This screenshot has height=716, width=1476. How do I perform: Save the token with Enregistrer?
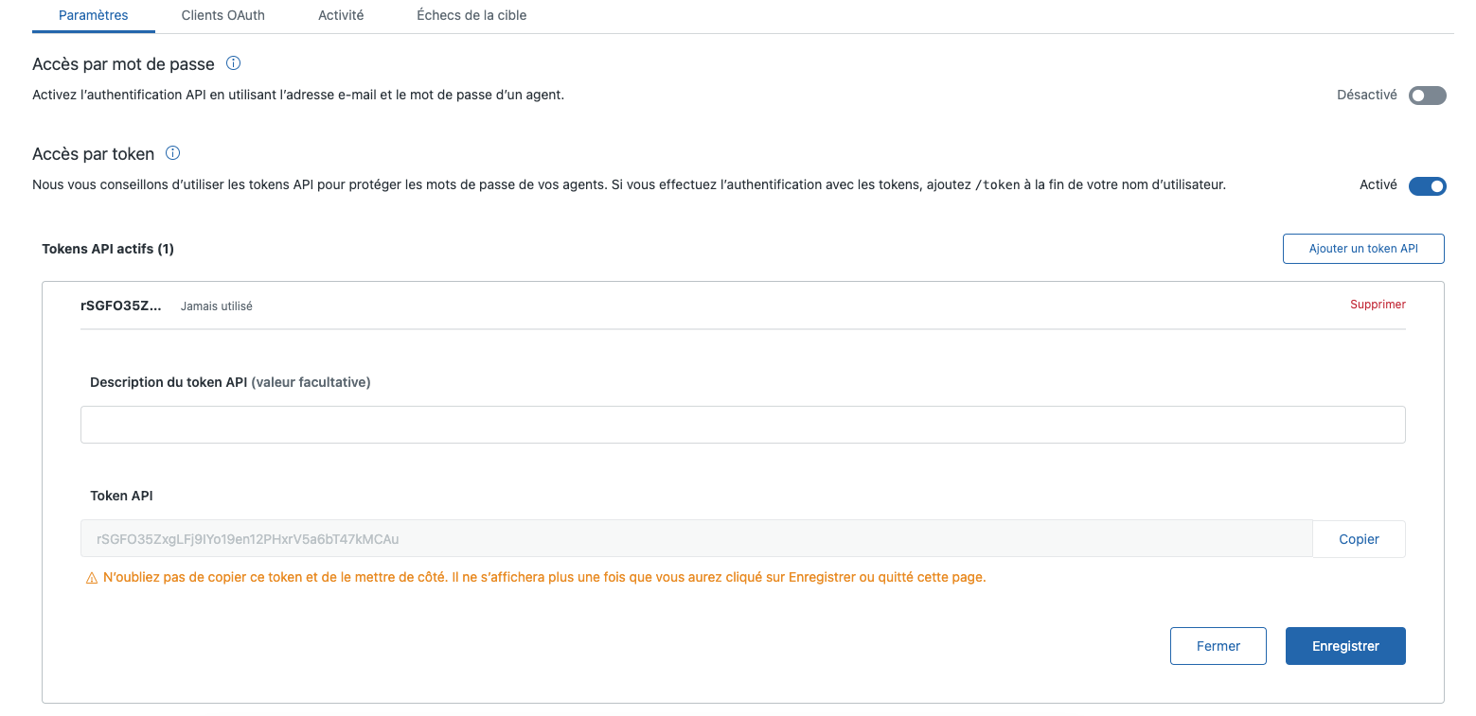tap(1345, 646)
